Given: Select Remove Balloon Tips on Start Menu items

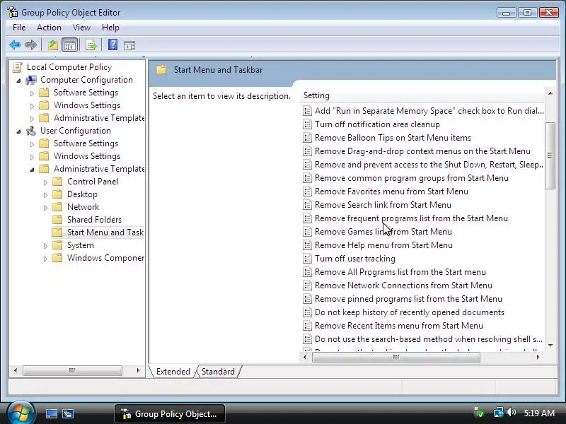Looking at the screenshot, I should 393,138.
